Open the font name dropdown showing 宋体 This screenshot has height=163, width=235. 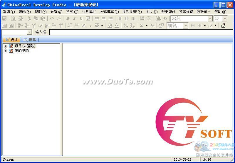pos(210,18)
